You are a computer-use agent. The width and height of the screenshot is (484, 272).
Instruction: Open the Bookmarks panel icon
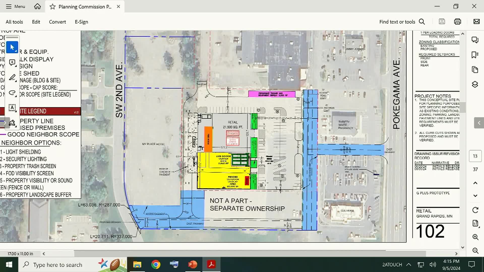coord(475,55)
